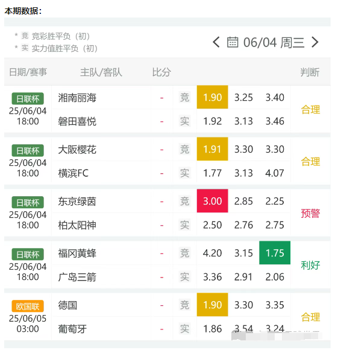Click the 竞 legend icon beside 竞彩胜平负

25,36
